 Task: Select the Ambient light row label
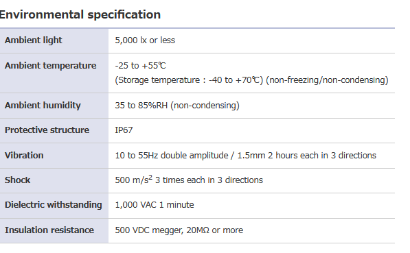[33, 40]
